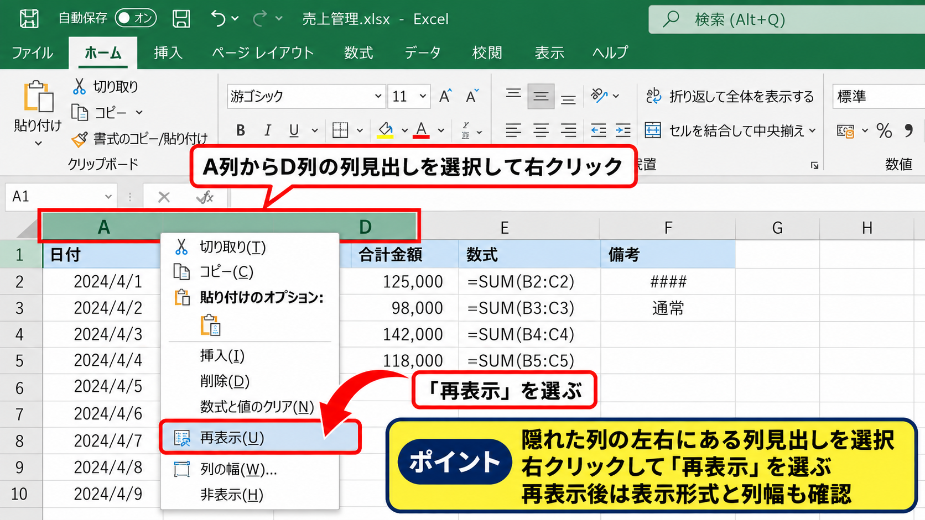Click the align left icon
This screenshot has height=520, width=925.
pyautogui.click(x=513, y=130)
